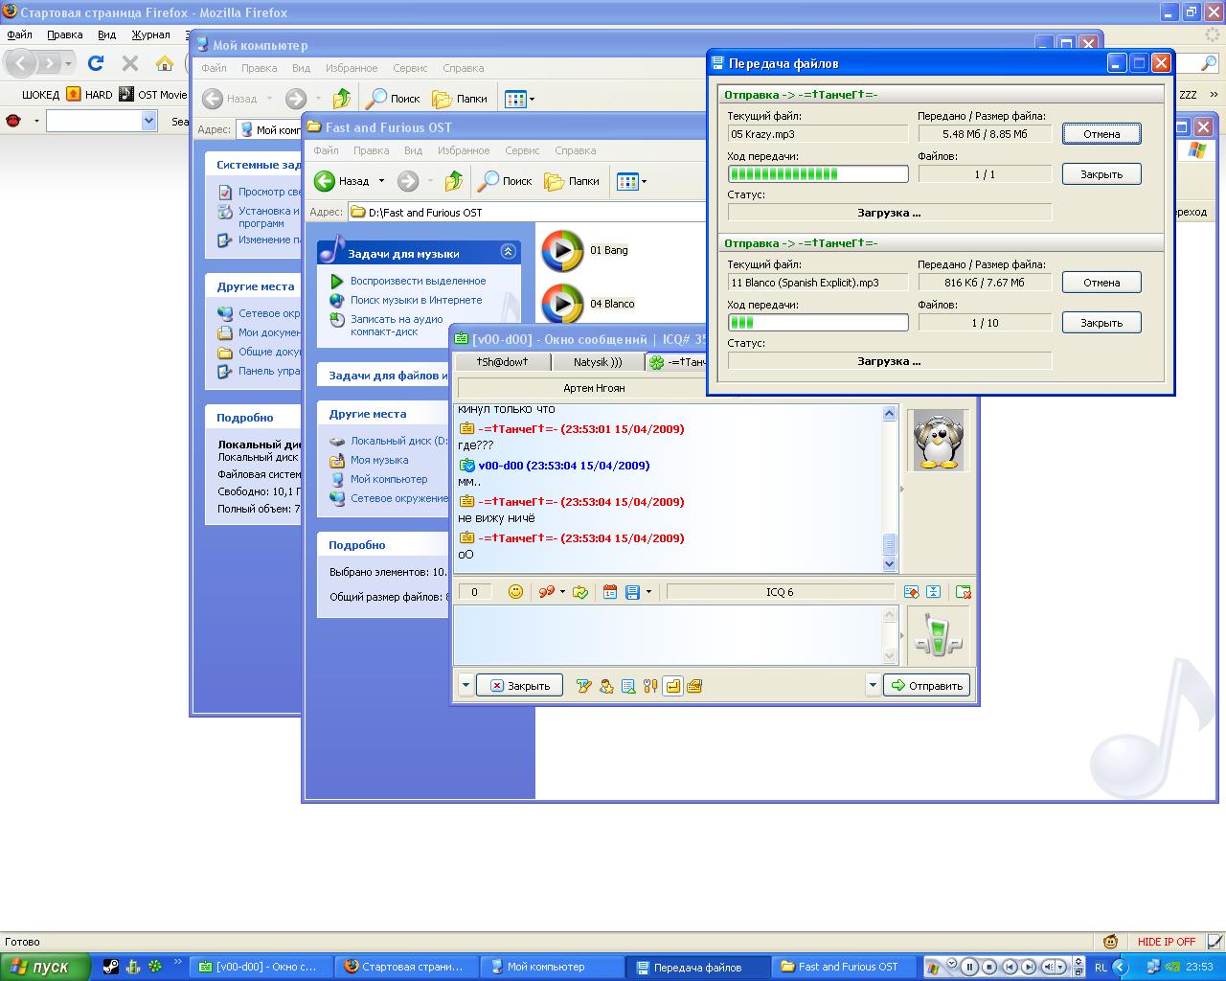Click the 05 Krazy.mp3 transfer progress bar

(x=818, y=174)
